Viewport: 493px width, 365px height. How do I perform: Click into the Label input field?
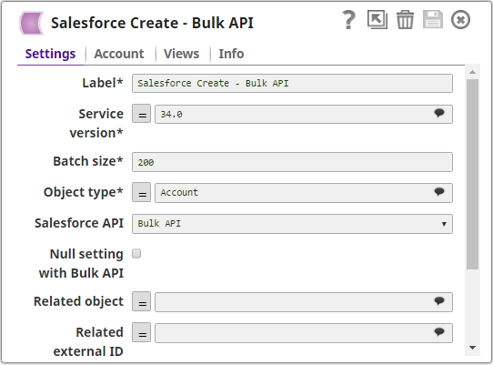[292, 84]
